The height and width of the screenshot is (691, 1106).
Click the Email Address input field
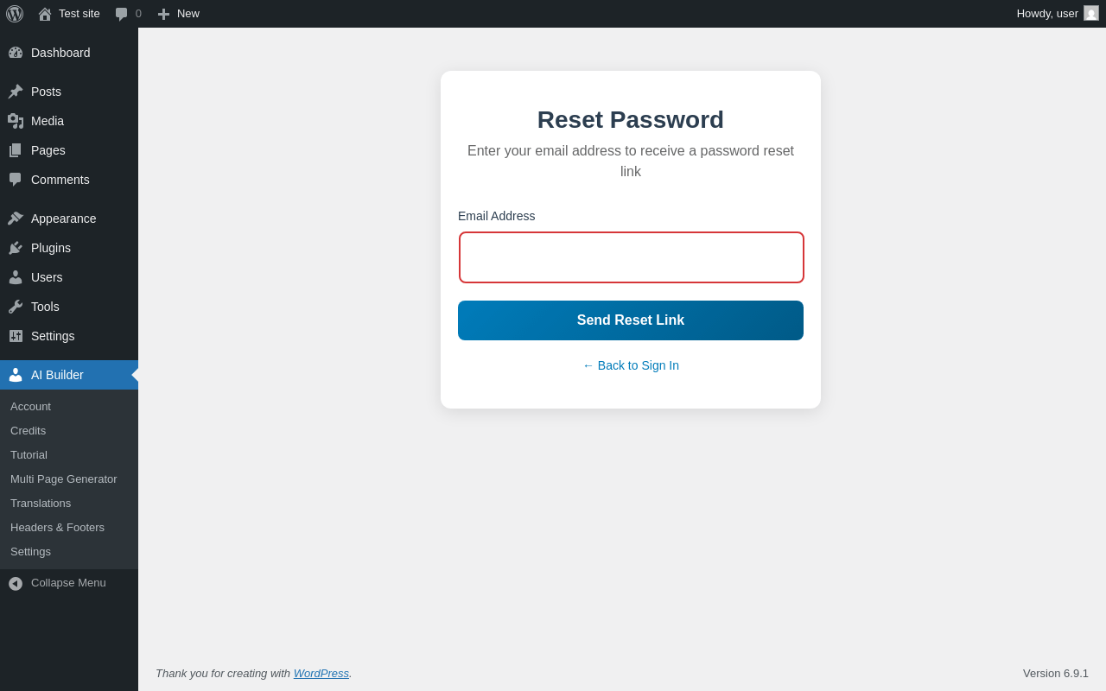point(632,257)
